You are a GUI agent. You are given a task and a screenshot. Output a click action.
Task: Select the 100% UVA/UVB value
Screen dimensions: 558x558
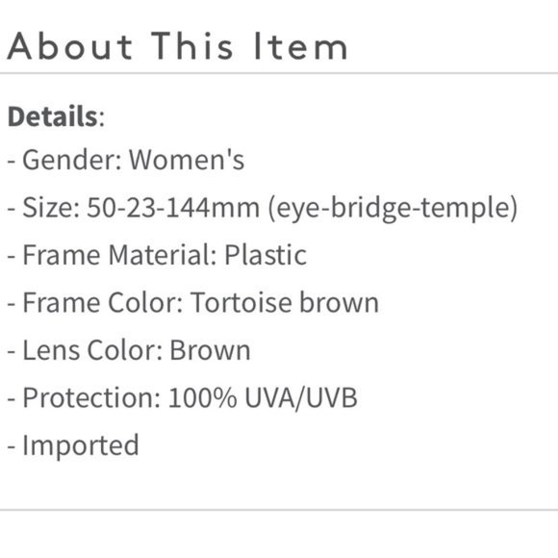(263, 398)
